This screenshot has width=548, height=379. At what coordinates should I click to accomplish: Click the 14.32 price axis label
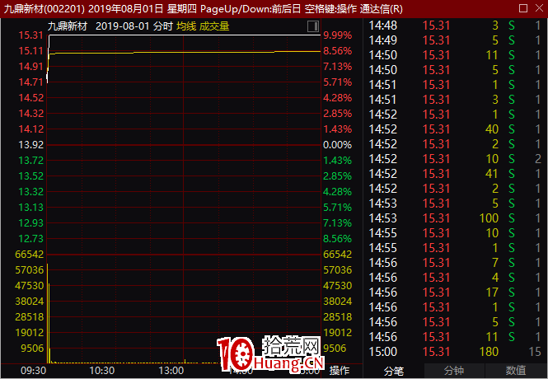click(30, 114)
